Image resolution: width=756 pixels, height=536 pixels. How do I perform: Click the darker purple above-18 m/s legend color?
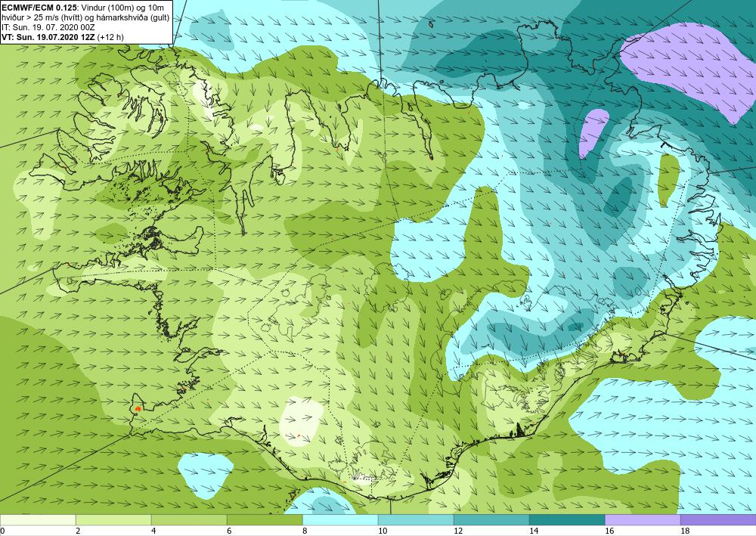click(718, 520)
